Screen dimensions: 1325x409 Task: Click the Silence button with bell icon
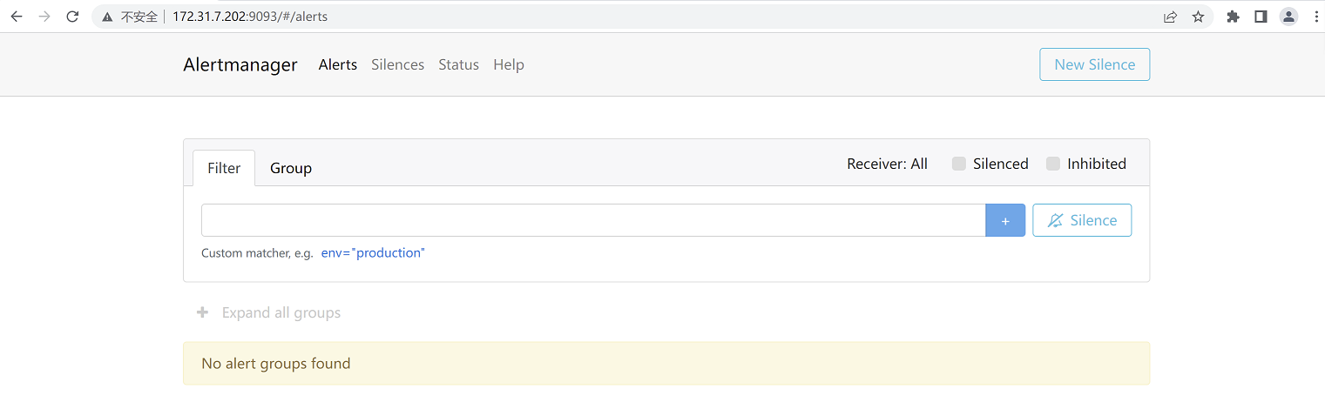coord(1082,220)
